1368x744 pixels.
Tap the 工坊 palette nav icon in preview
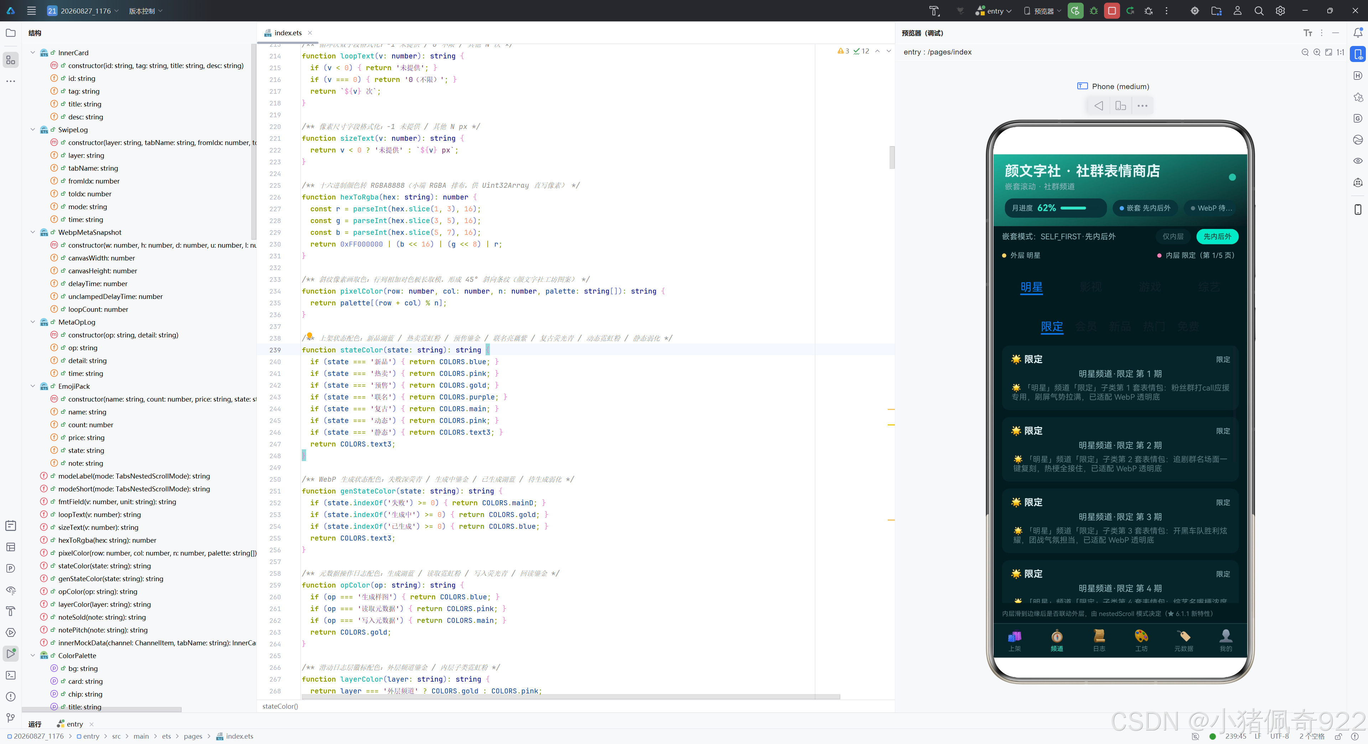point(1141,640)
